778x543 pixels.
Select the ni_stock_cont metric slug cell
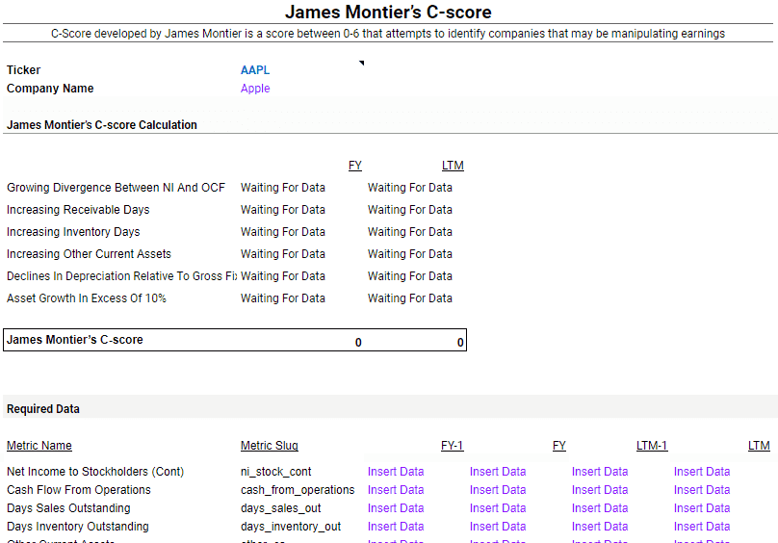pyautogui.click(x=279, y=472)
